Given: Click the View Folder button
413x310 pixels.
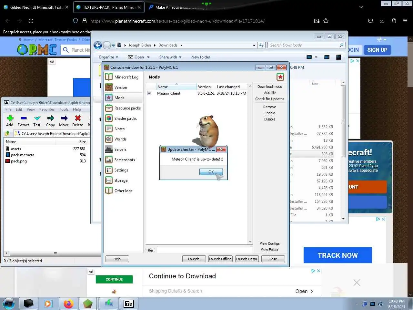Looking at the screenshot, I should click(x=270, y=250).
